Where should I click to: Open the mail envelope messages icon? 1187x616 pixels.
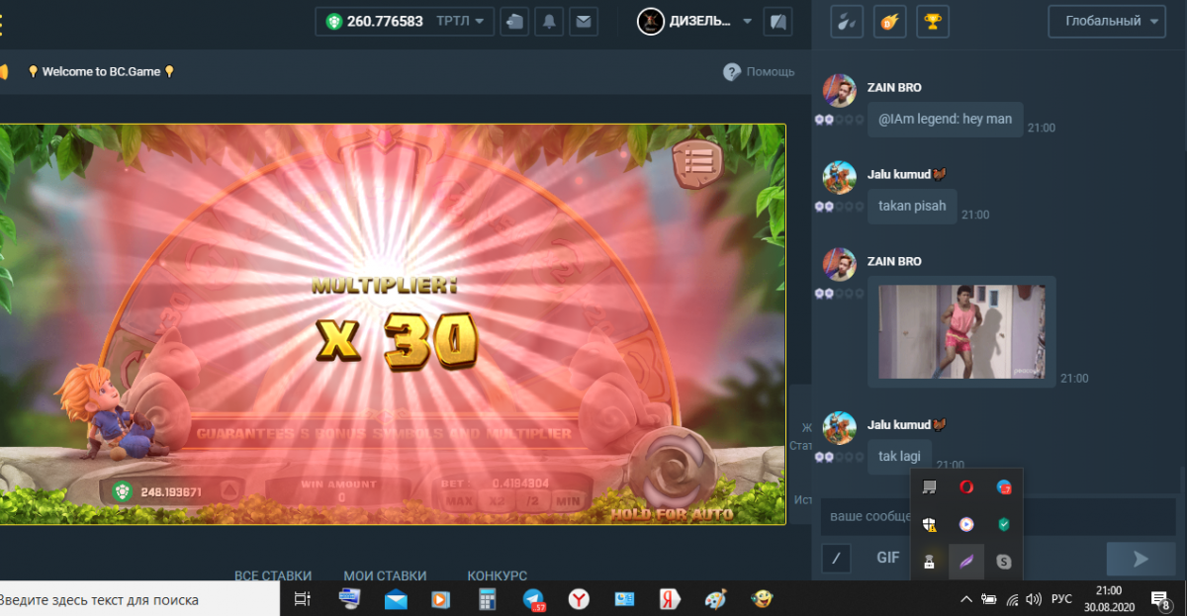[x=584, y=21]
